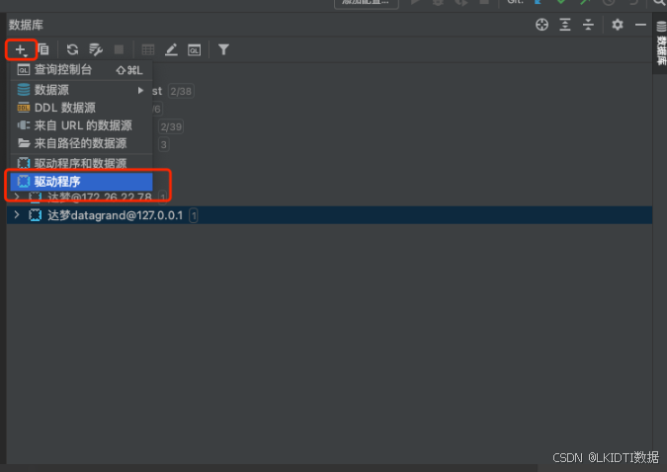The height and width of the screenshot is (472, 667).
Task: Click the edit pencil icon
Action: tap(171, 49)
